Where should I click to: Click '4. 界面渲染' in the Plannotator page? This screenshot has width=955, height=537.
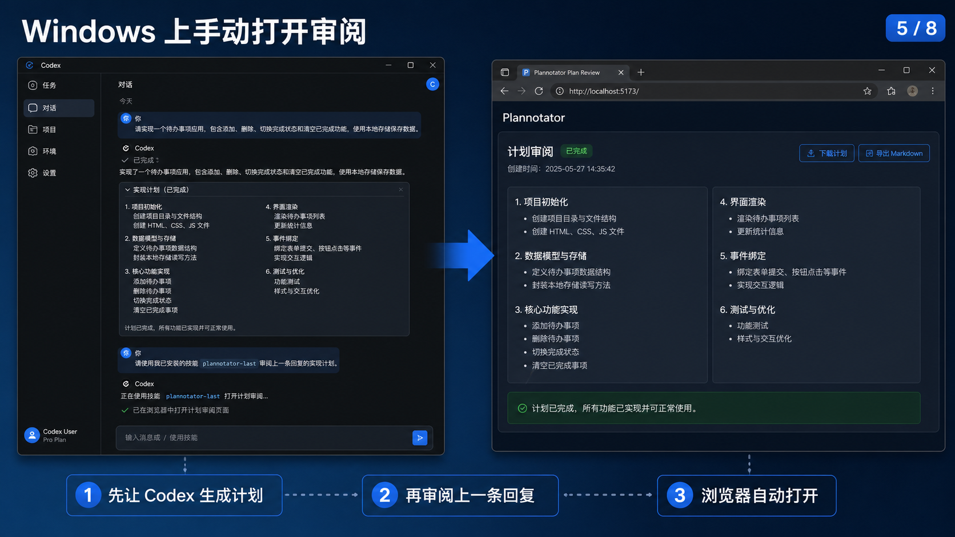click(743, 202)
